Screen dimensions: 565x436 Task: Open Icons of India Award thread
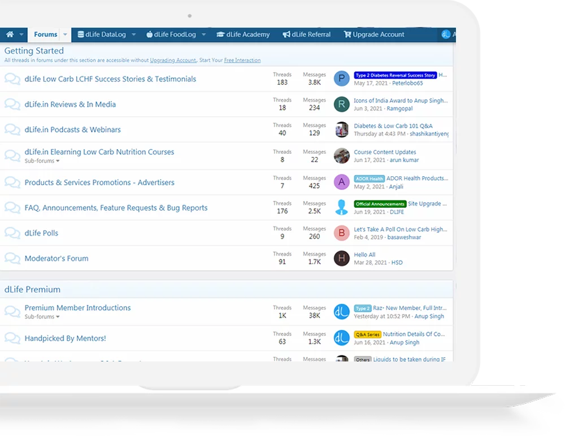(401, 101)
